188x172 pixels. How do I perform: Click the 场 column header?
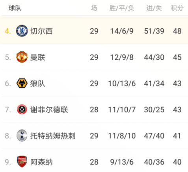(x=94, y=8)
